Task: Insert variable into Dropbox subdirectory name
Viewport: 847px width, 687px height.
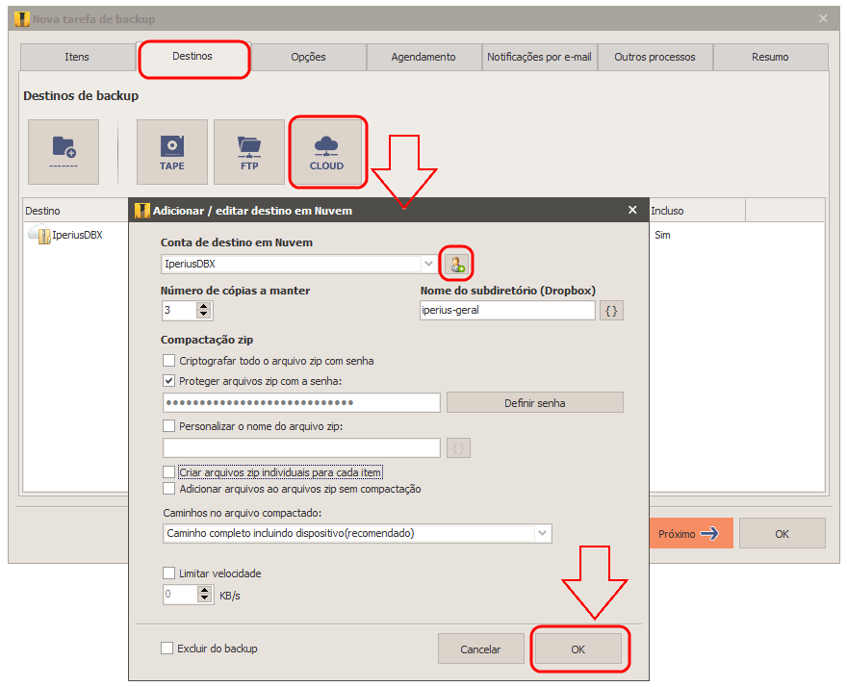Action: pyautogui.click(x=611, y=311)
